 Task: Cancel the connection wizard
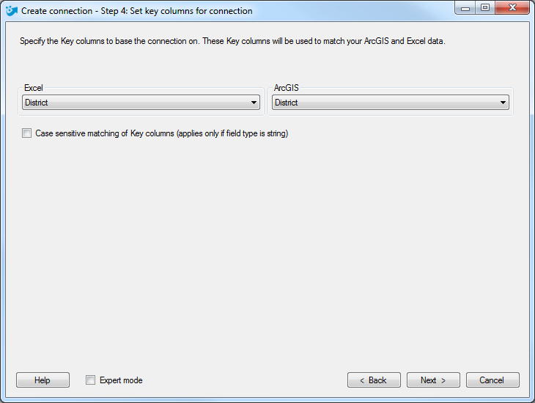point(492,380)
